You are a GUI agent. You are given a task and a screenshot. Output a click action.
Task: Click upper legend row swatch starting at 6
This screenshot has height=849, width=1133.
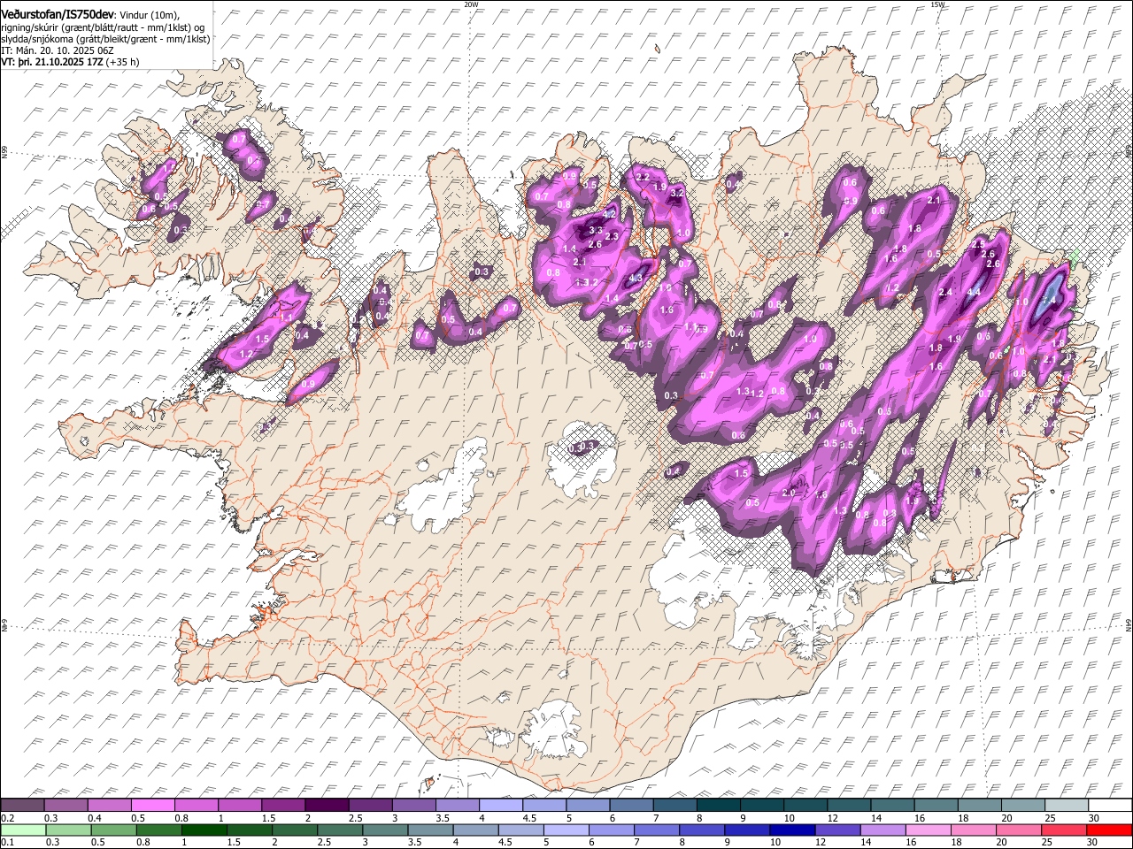click(631, 806)
